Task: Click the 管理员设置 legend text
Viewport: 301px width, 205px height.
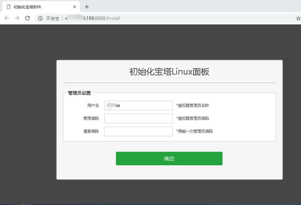Action: point(79,93)
